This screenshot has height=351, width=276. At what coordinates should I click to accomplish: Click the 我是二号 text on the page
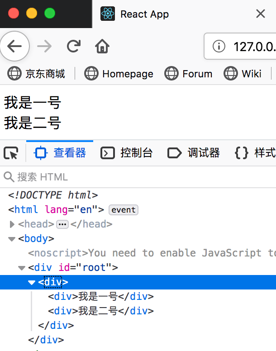33,123
